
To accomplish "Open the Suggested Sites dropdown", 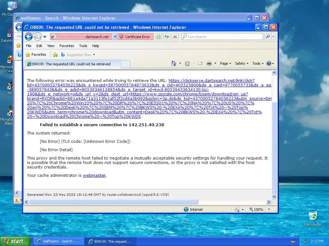I will 78,55.
